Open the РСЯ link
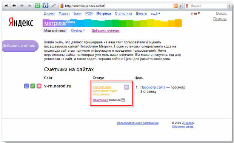The image size is (234, 143). (89, 14)
